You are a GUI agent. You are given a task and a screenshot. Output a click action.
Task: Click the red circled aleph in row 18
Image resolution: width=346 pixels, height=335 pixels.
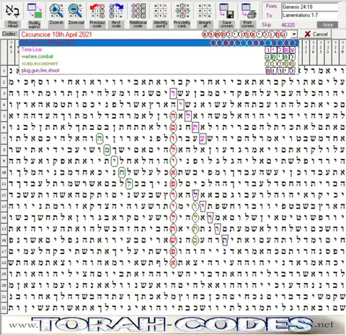coord(173,262)
